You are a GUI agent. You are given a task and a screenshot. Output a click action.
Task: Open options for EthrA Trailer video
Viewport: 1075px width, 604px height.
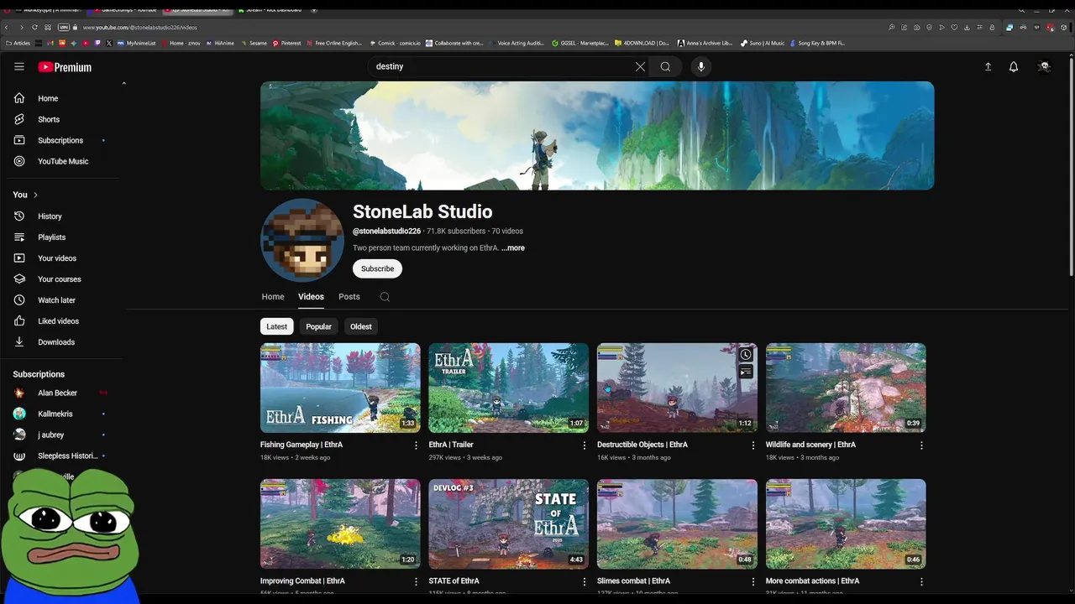point(585,445)
